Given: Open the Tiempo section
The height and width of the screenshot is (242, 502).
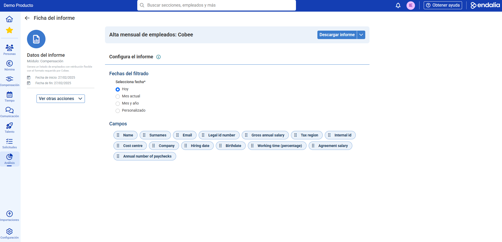Looking at the screenshot, I should click(x=10, y=97).
